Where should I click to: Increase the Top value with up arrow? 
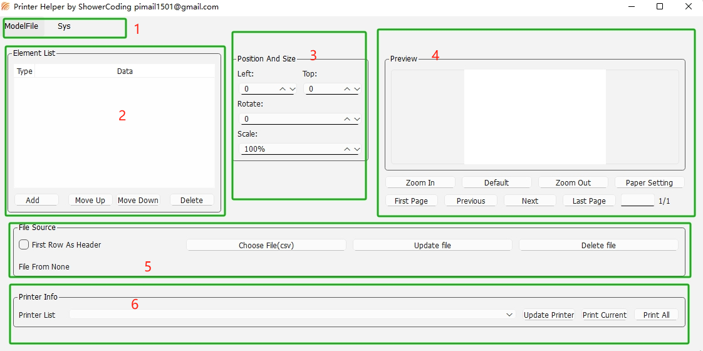click(347, 89)
